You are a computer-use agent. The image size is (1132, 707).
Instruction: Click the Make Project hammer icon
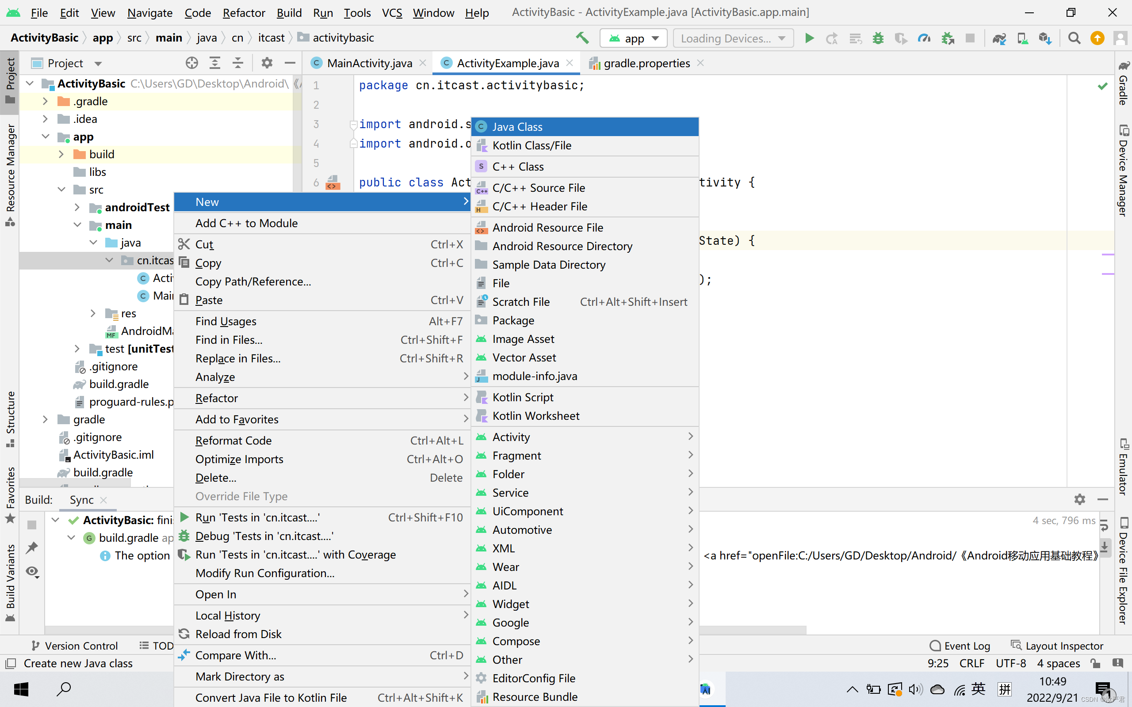pos(582,38)
